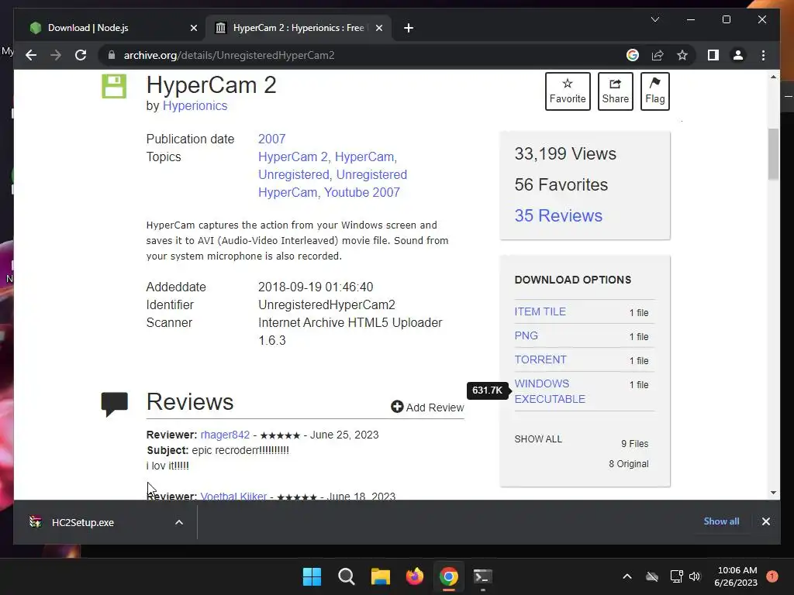Image resolution: width=794 pixels, height=595 pixels.
Task: Close the HyperCam 2 tab
Action: (x=378, y=28)
